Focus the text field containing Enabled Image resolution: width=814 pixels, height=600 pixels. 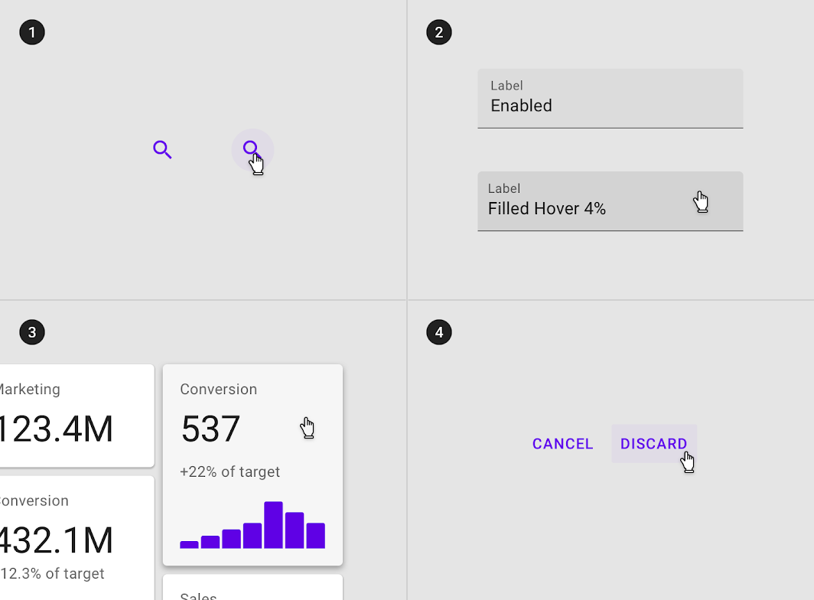coord(610,99)
